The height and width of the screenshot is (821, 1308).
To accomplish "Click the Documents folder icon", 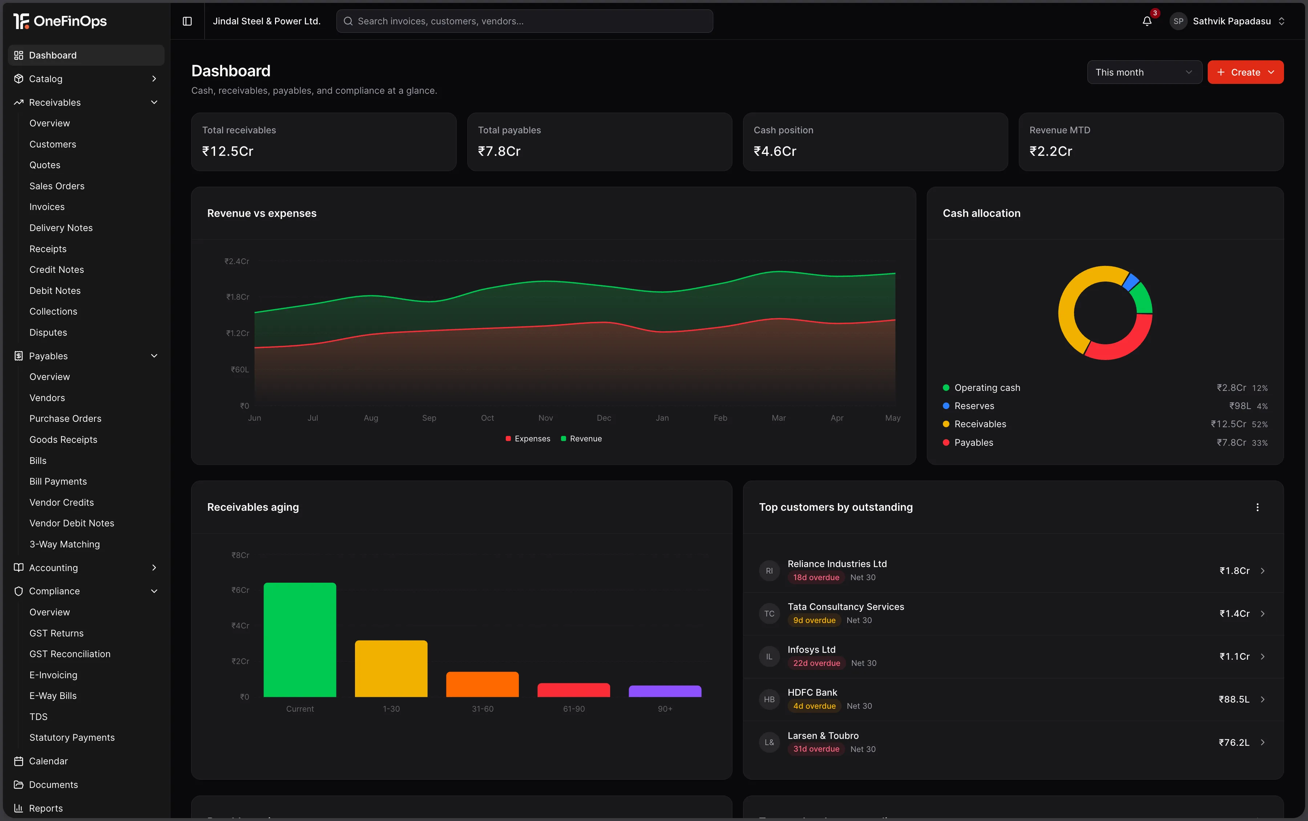I will [x=19, y=785].
